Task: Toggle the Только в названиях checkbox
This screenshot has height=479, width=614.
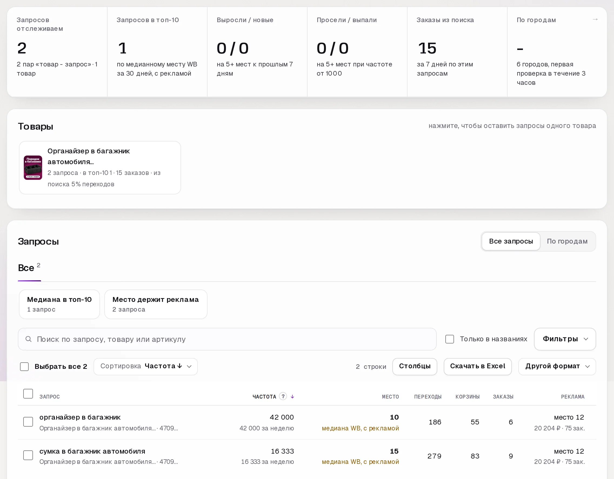Action: click(x=449, y=339)
